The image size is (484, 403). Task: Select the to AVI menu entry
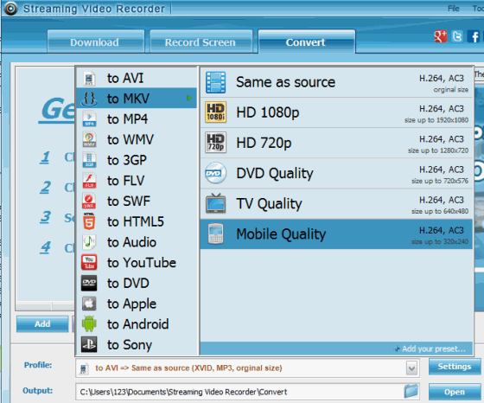[137, 79]
